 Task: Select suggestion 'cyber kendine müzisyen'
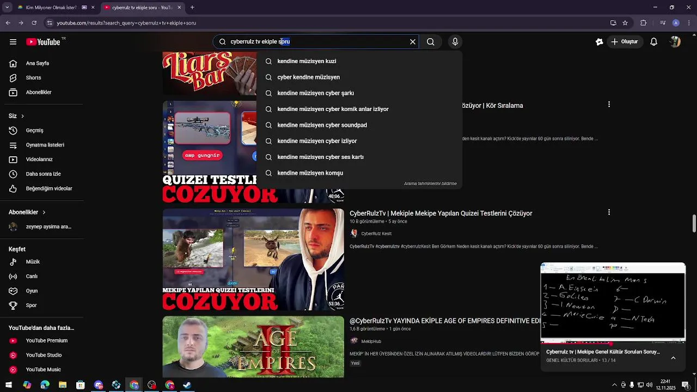pyautogui.click(x=359, y=77)
